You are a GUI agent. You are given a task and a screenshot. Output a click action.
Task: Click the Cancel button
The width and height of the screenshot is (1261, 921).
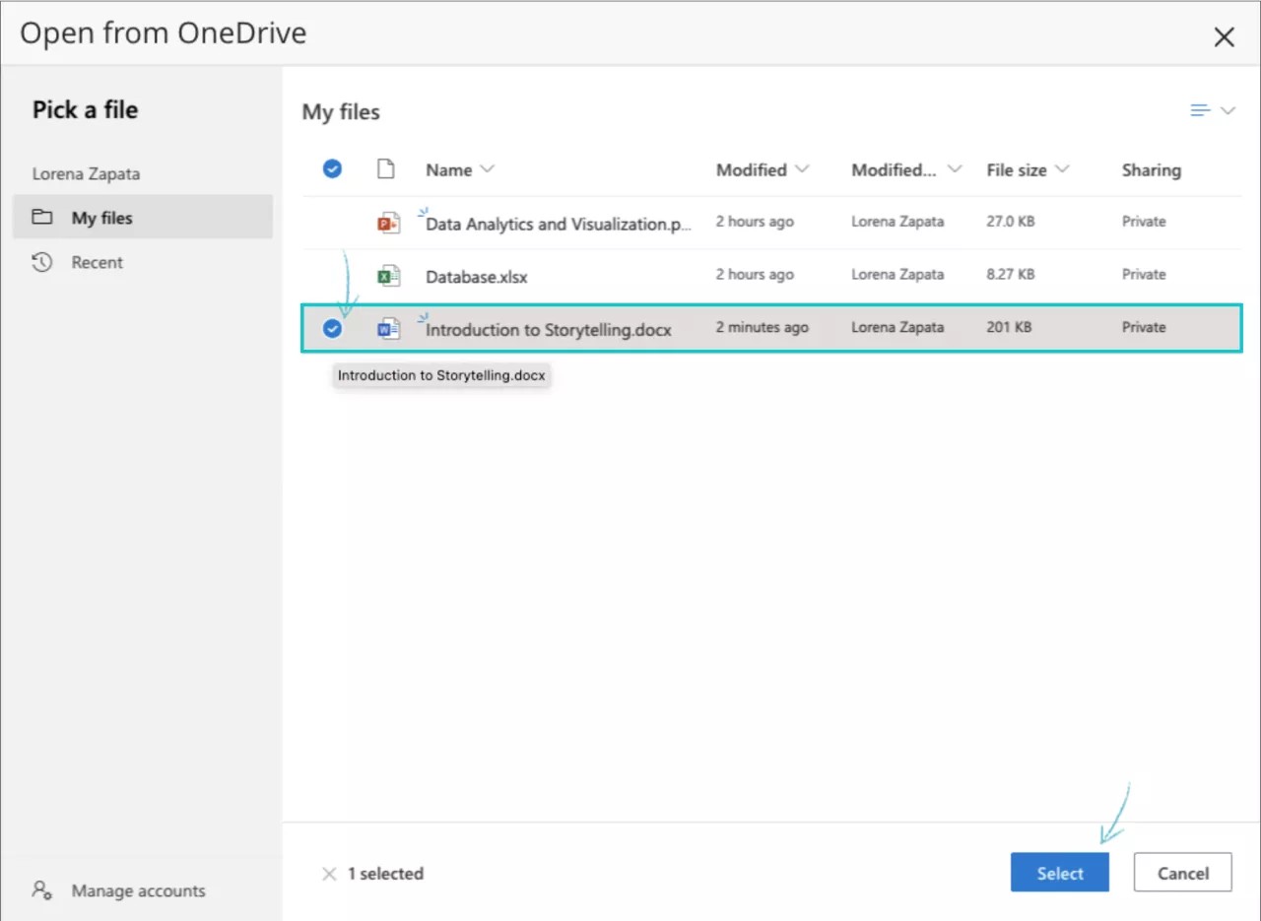click(1182, 872)
